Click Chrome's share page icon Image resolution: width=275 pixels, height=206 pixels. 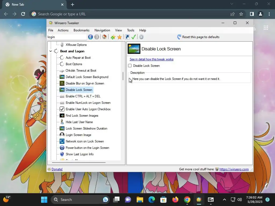tap(233, 14)
